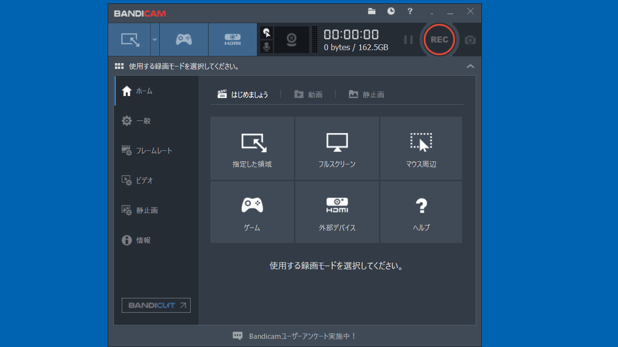Switch to the 動画 tab
618x347 pixels.
[x=308, y=94]
